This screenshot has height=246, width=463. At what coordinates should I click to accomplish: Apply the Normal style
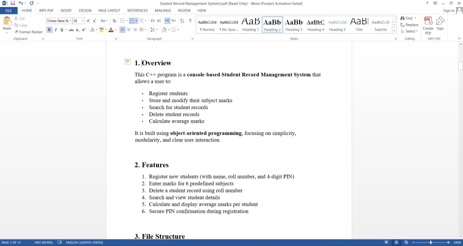point(207,25)
